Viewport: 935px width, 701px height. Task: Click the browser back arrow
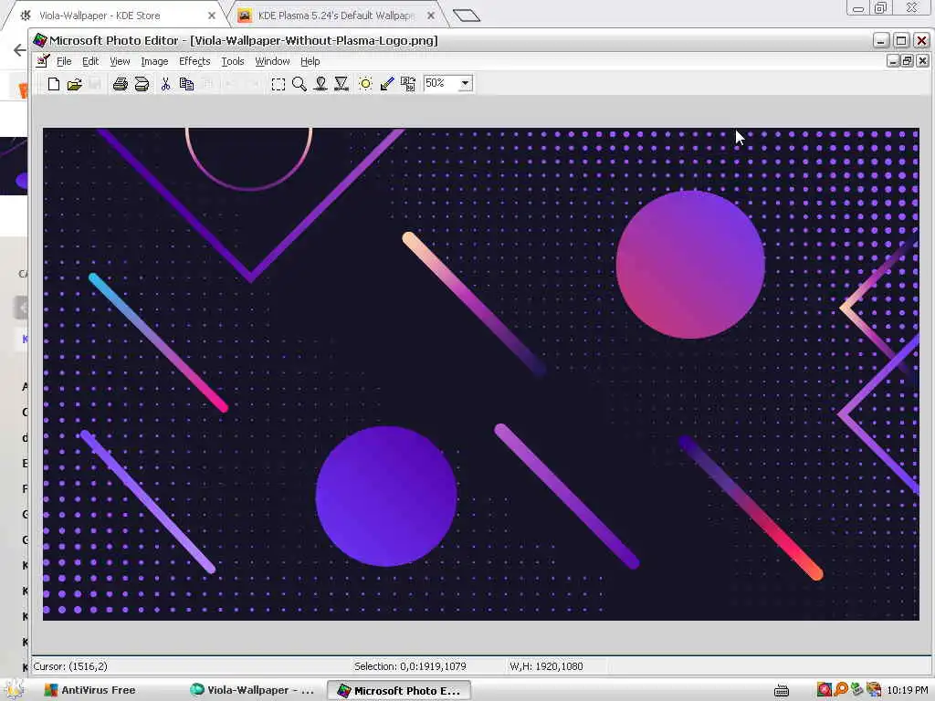point(20,50)
